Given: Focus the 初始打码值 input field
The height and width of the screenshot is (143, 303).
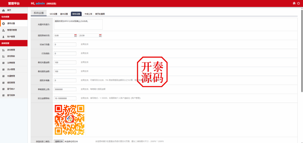Looking at the screenshot, I should tap(65, 45).
